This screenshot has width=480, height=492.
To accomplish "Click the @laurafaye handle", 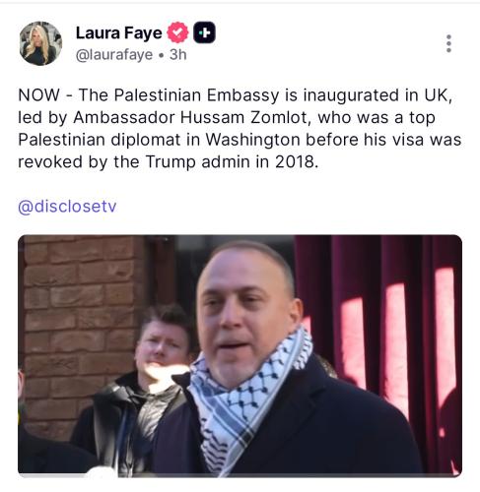I will click(x=114, y=55).
